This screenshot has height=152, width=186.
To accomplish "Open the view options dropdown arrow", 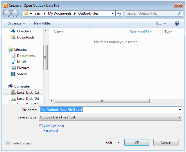I will (165, 23).
